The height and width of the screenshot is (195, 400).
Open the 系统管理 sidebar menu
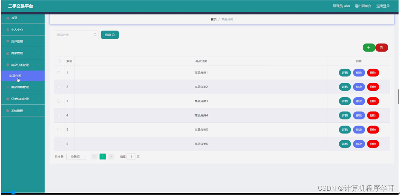click(x=23, y=111)
